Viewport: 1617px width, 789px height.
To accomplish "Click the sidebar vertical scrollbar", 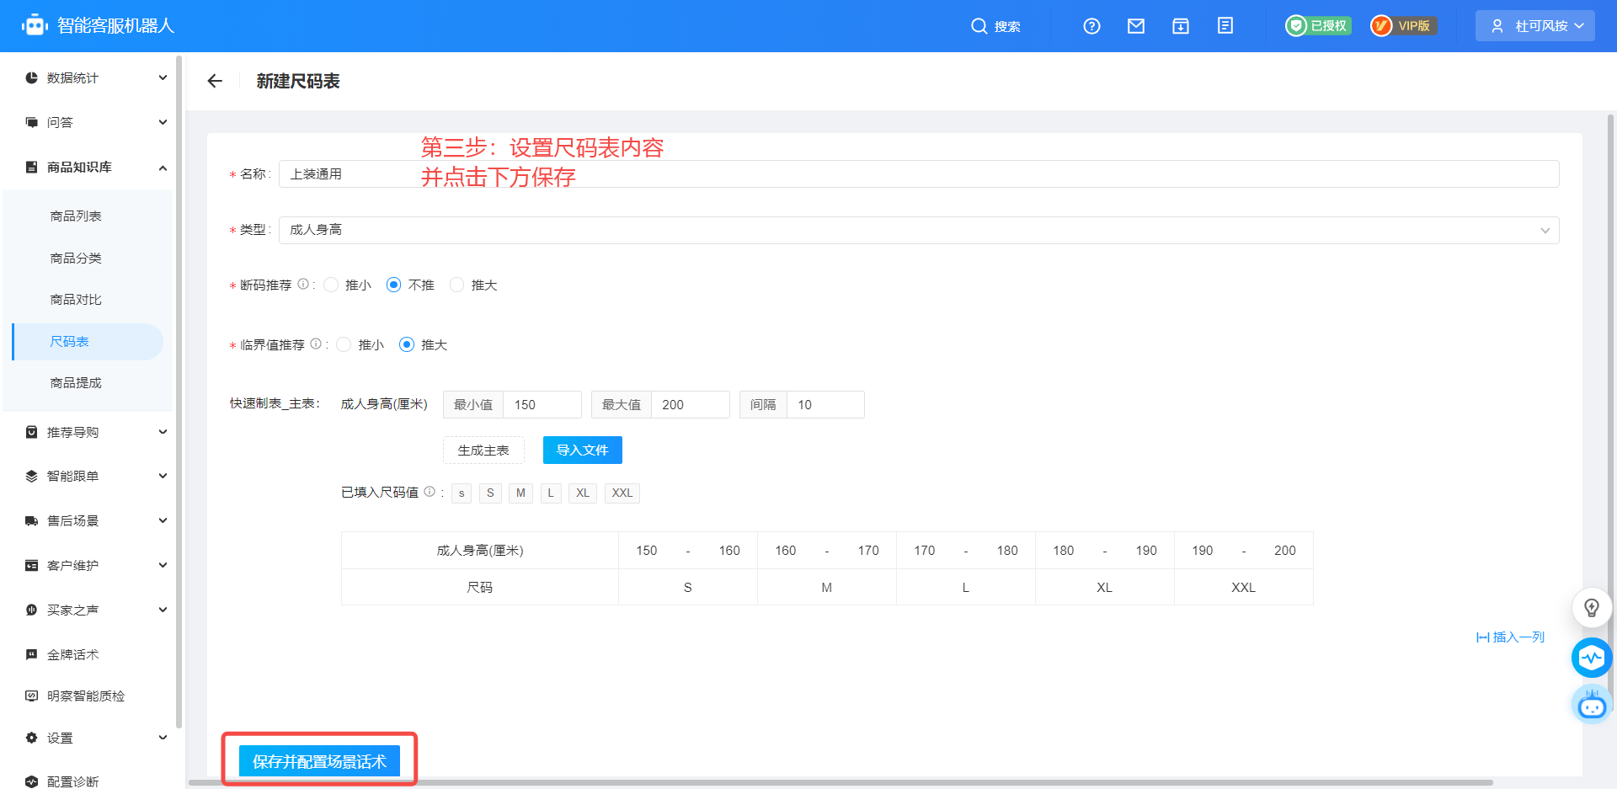I will tap(179, 392).
